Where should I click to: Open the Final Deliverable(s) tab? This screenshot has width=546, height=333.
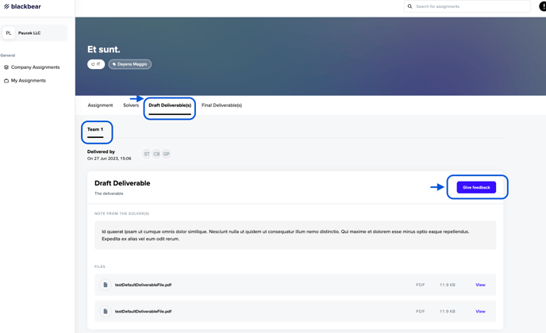coord(222,105)
